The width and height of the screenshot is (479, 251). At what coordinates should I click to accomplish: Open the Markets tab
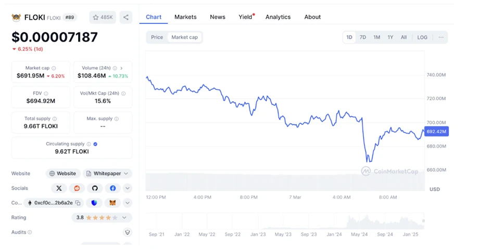(x=185, y=17)
